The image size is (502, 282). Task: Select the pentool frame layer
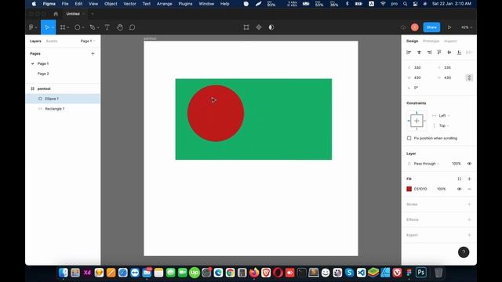click(63, 89)
